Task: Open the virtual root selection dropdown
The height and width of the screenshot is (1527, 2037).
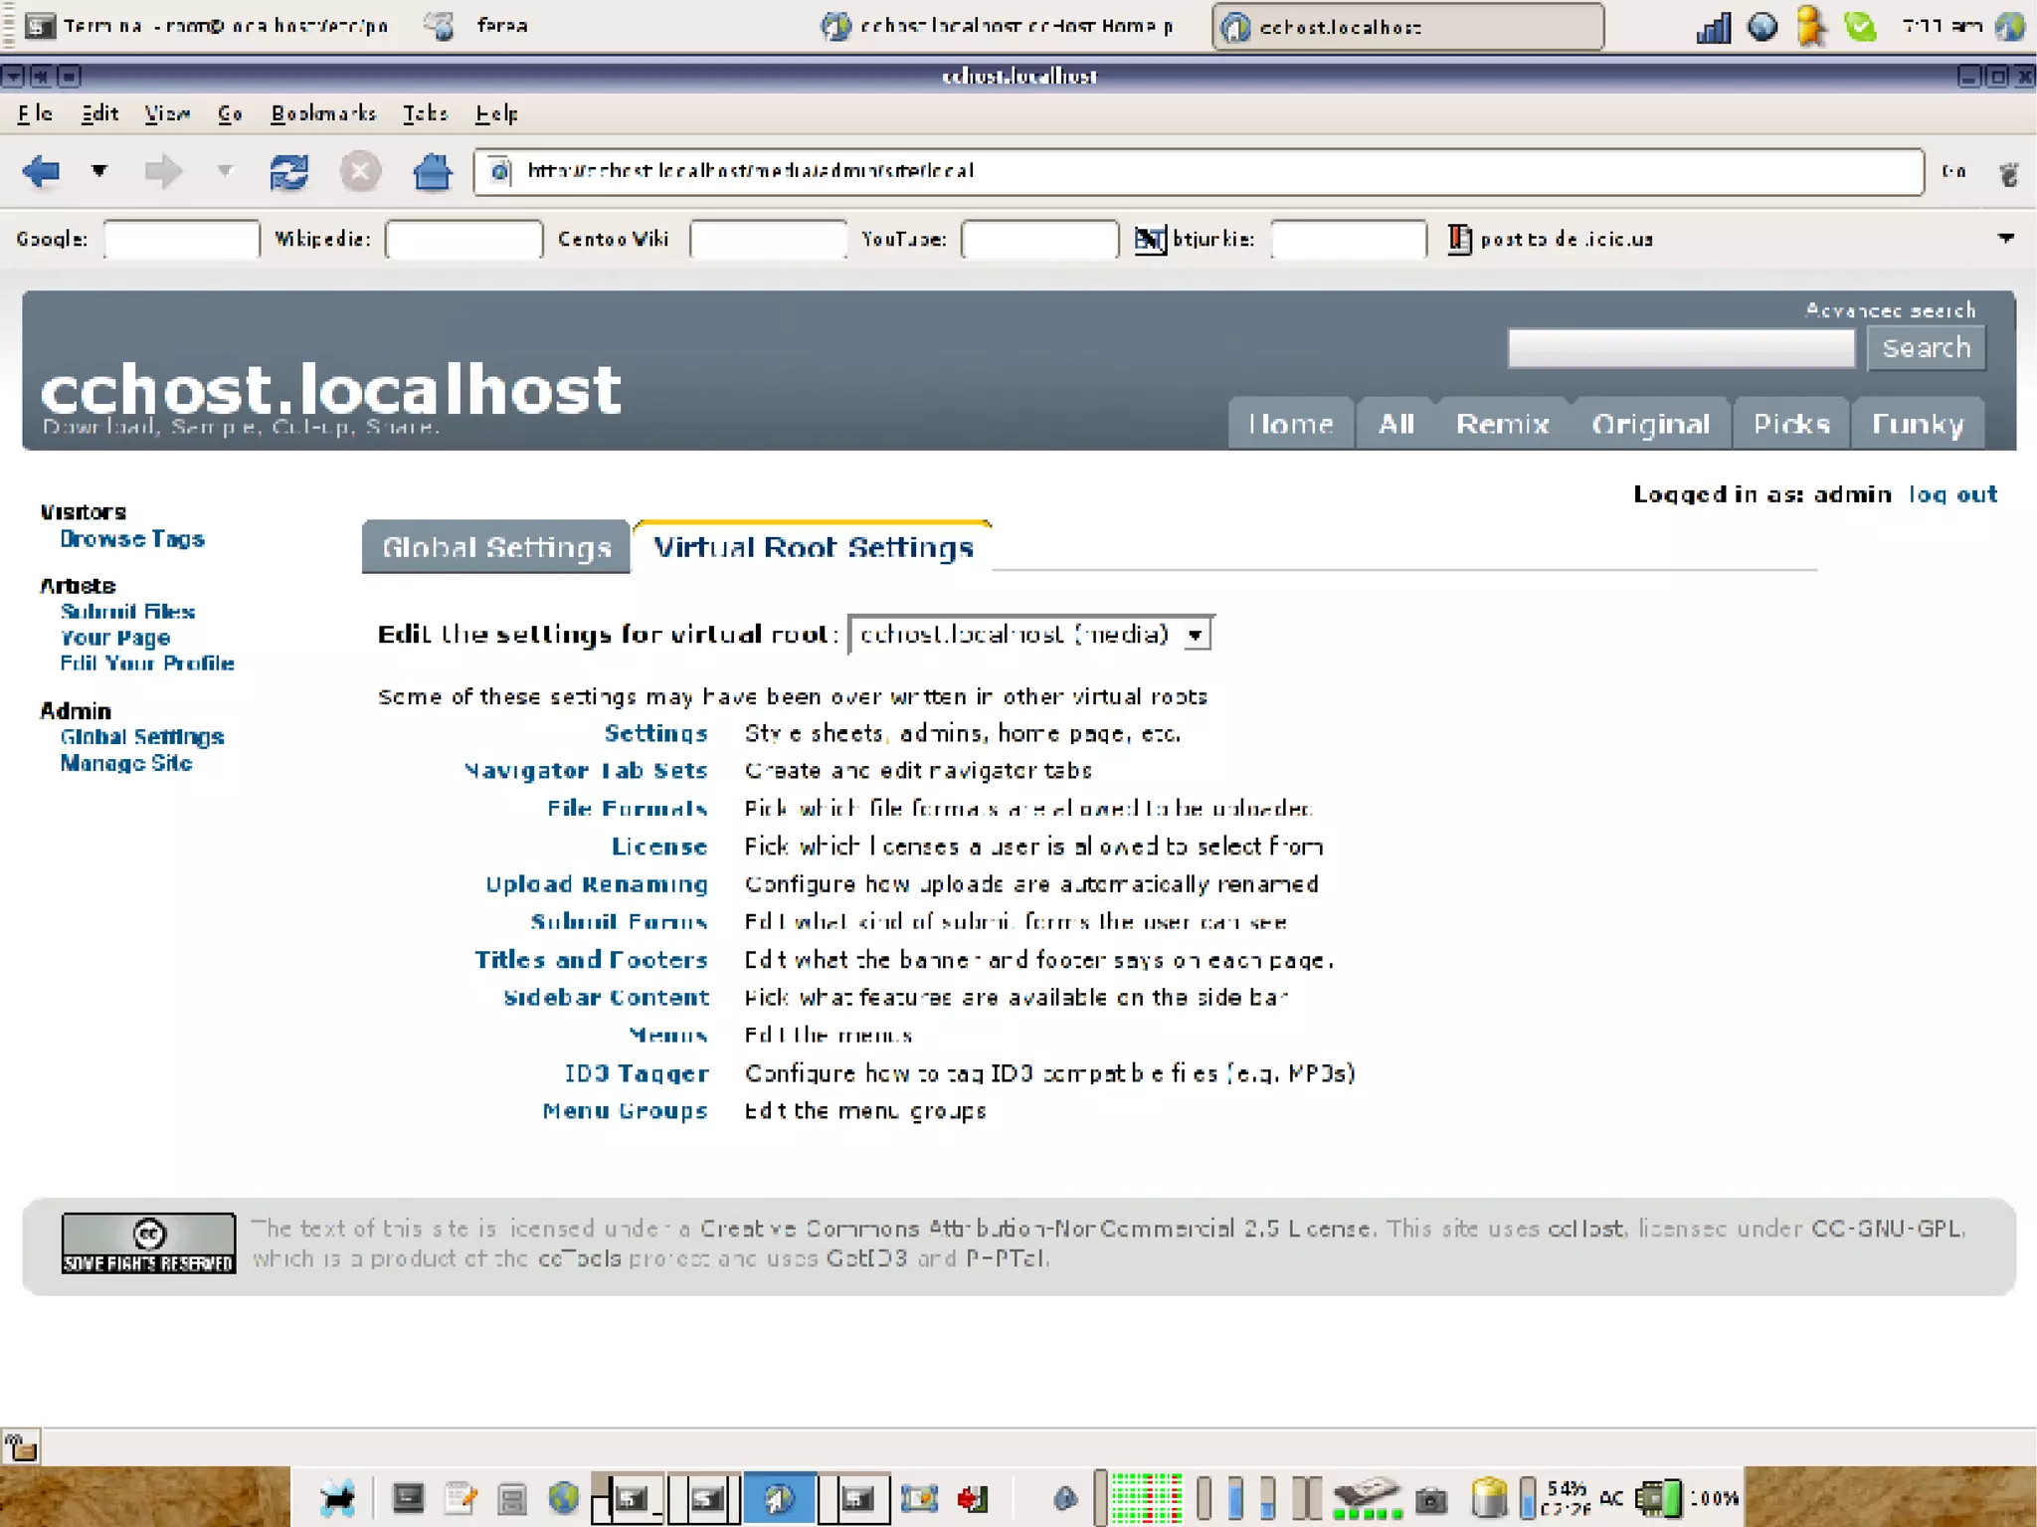Action: (1030, 635)
